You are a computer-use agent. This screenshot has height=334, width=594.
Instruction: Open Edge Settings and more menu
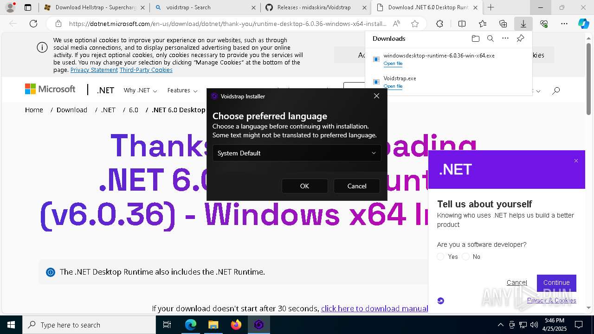click(564, 24)
